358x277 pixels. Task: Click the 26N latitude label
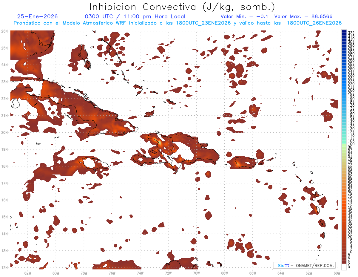coord(4,31)
